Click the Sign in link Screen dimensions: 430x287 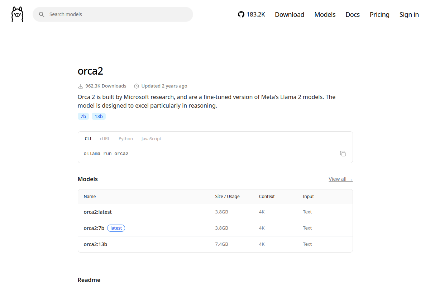click(409, 14)
